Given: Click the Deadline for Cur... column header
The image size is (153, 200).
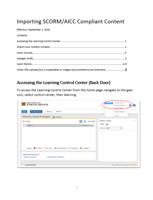Looking at the screenshot, I should 88,126.
